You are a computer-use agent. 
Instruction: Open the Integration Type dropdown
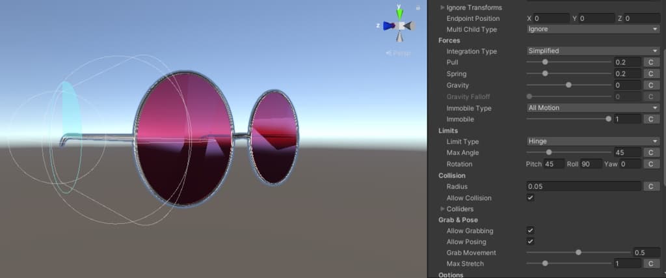pos(593,51)
